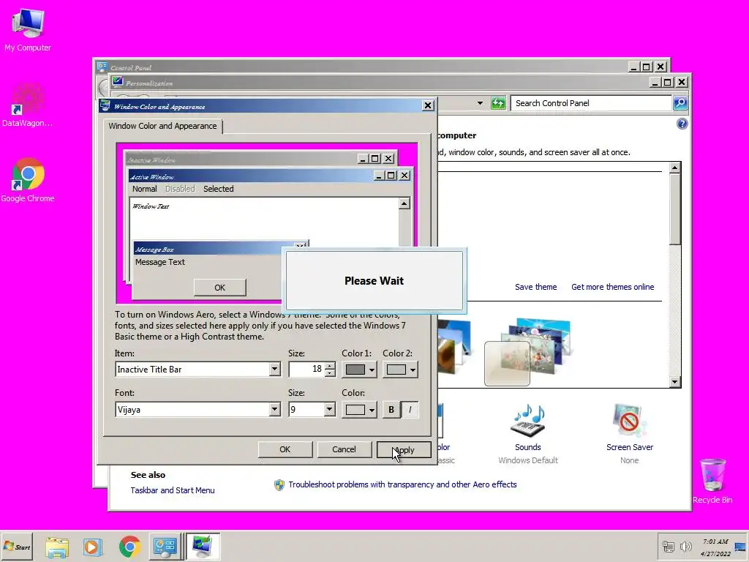
Task: Open My Computer desktop icon
Action: pos(28,29)
